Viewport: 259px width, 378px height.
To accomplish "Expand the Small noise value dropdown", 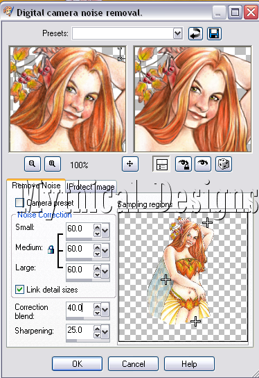I will (x=105, y=231).
